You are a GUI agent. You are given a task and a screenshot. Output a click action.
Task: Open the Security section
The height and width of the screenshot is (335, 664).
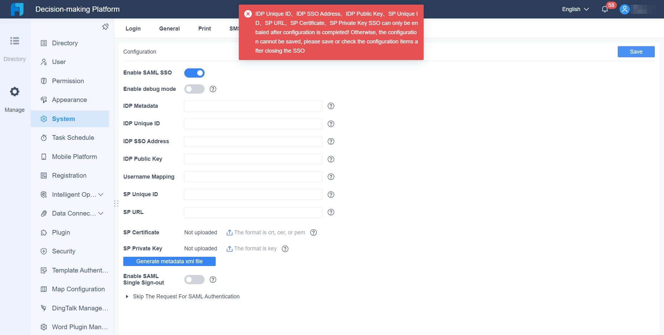[x=63, y=251]
